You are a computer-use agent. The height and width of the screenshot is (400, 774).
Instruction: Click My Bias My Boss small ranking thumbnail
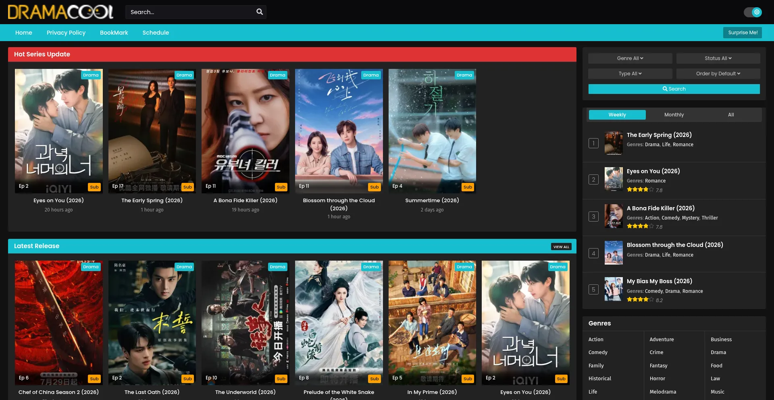[614, 289]
